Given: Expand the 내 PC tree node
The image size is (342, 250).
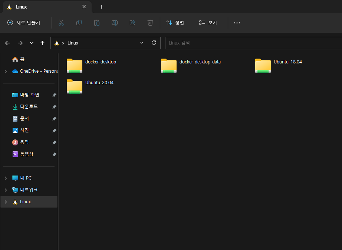Looking at the screenshot, I should pos(6,178).
